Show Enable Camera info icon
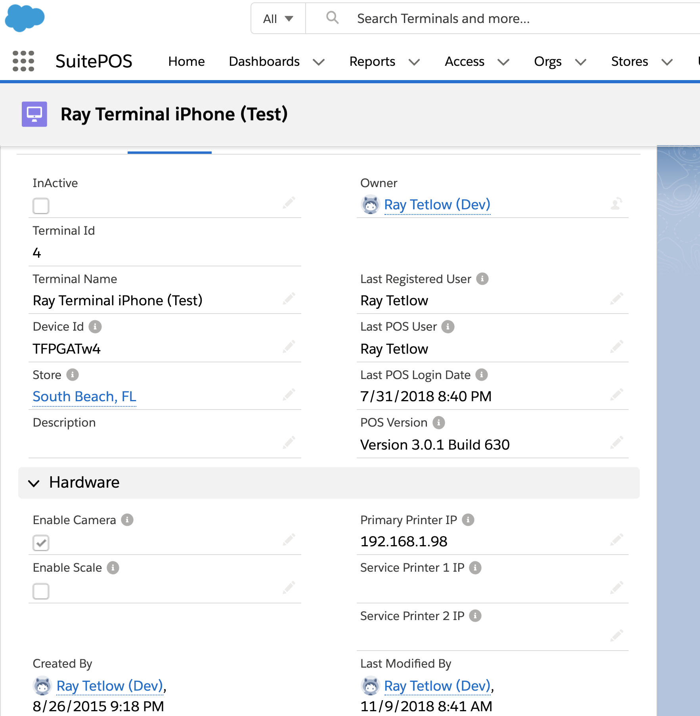Image resolution: width=700 pixels, height=716 pixels. click(x=127, y=520)
